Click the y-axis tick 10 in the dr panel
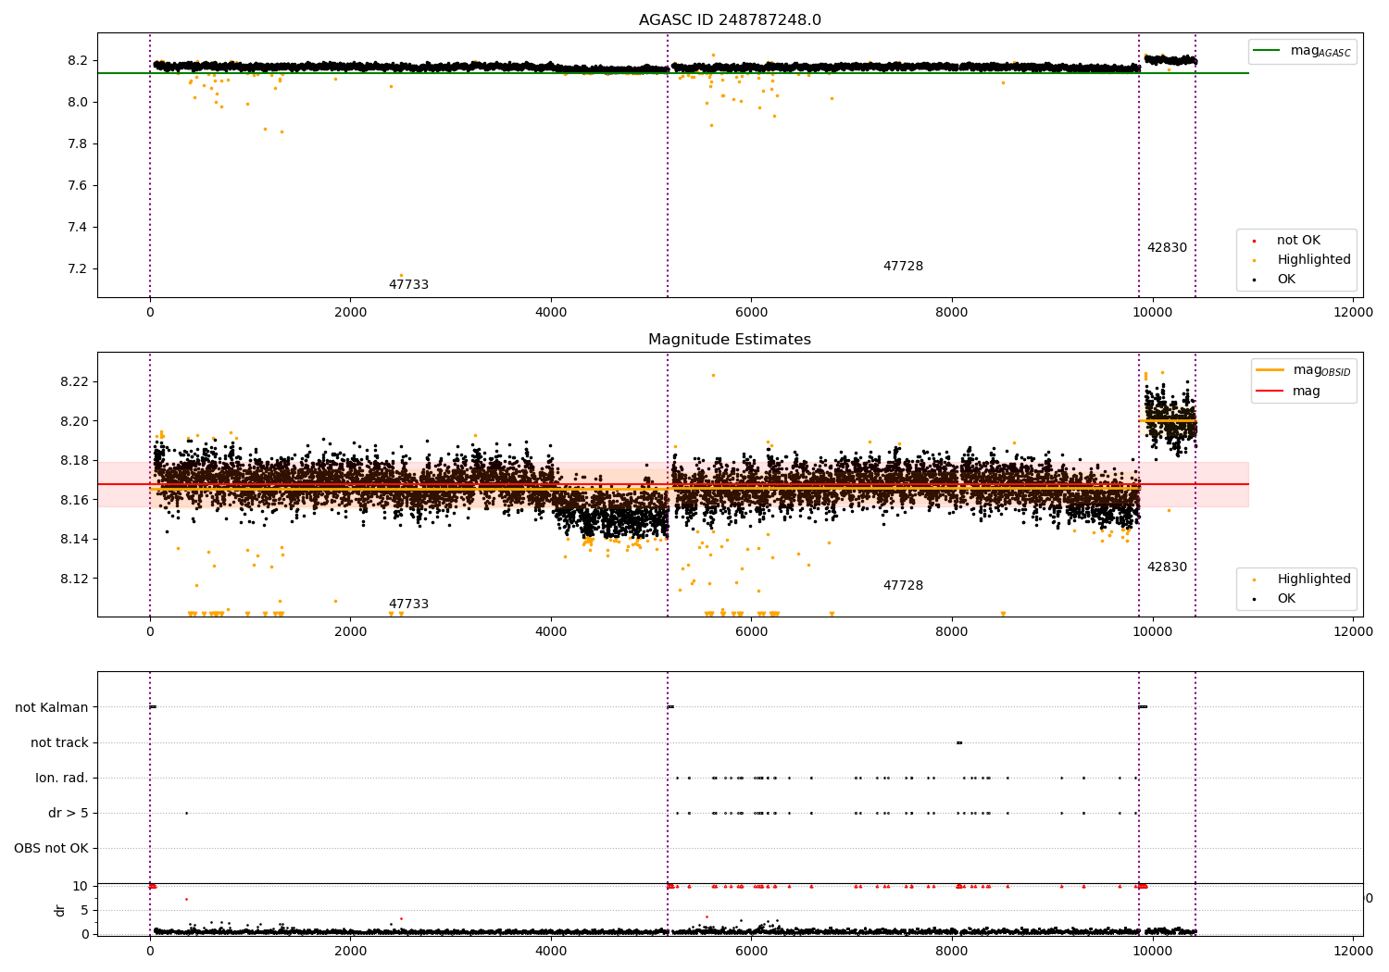Viewport: 1389px width, 972px height. click(81, 886)
